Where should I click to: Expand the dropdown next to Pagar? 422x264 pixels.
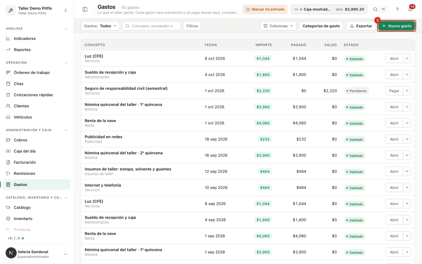click(x=407, y=91)
